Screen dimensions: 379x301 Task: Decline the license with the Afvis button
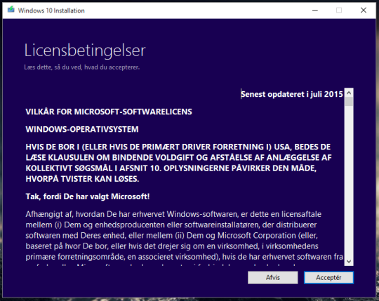[272, 278]
